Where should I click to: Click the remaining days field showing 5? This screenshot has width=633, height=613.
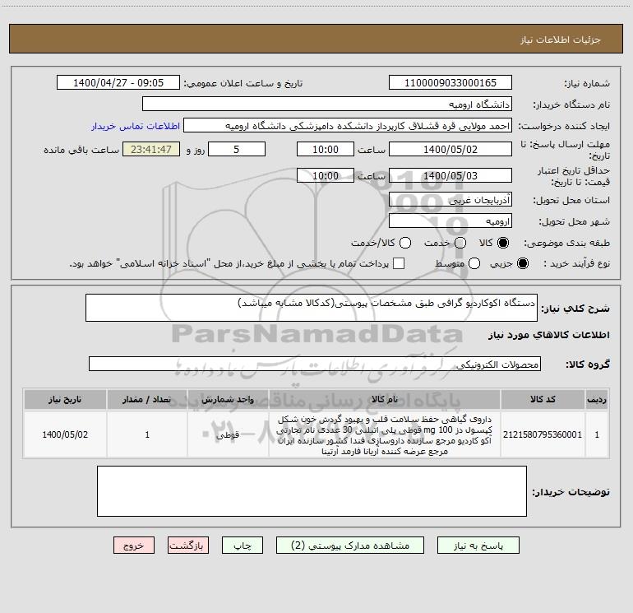coord(237,149)
